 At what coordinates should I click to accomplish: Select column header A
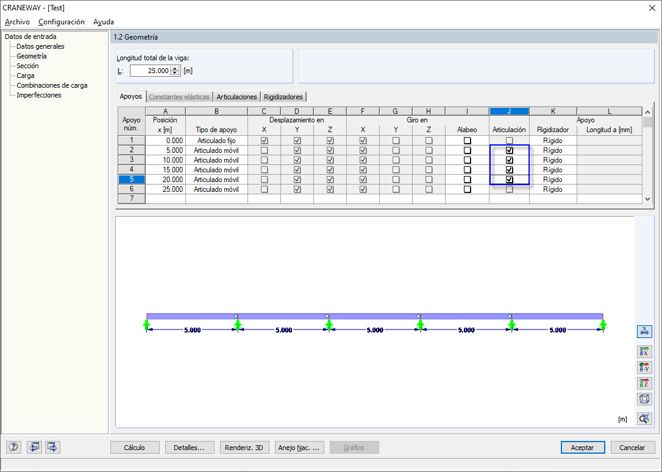tap(166, 111)
